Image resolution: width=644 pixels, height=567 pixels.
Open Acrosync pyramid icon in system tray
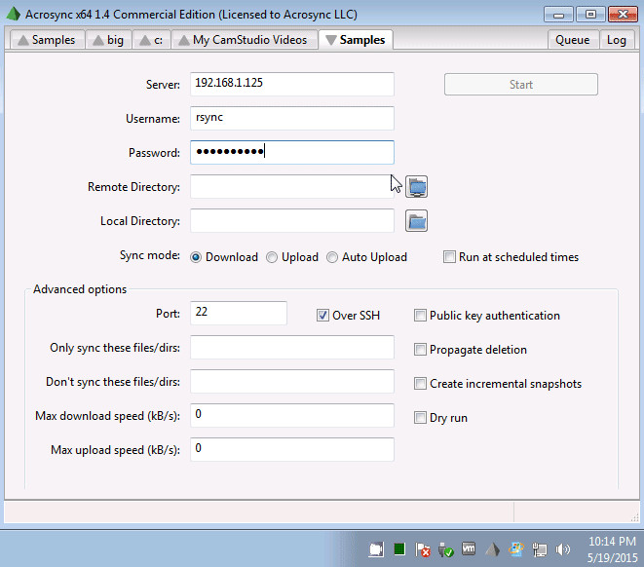pyautogui.click(x=492, y=549)
